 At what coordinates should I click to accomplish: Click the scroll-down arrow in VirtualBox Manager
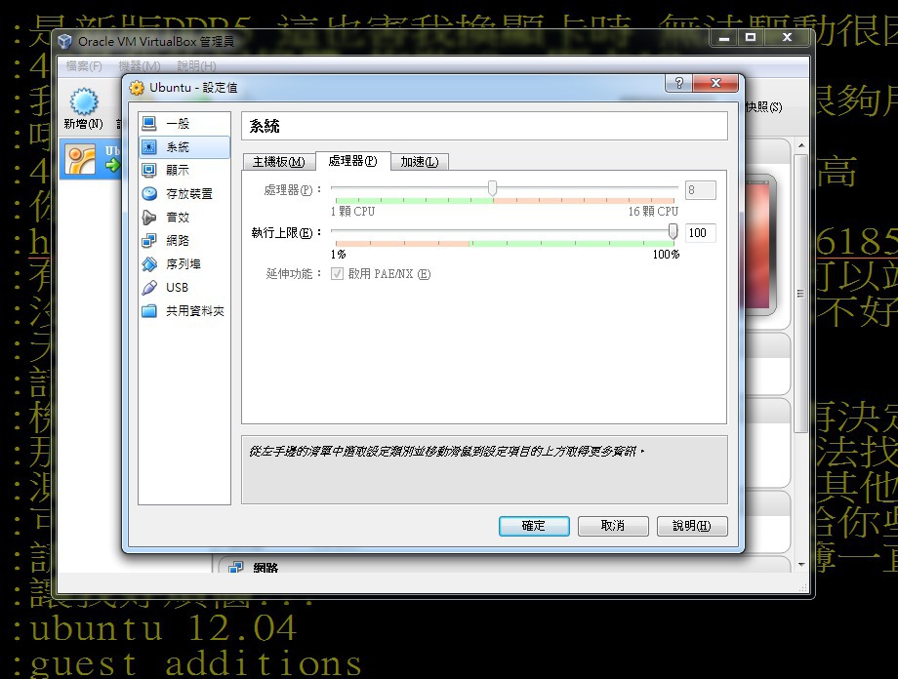[x=801, y=565]
